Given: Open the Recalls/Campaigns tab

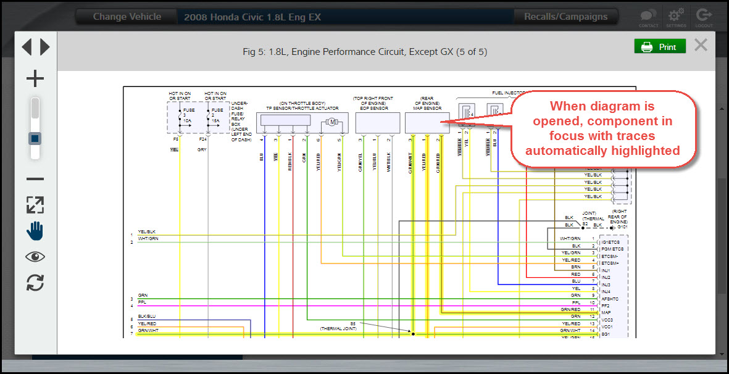Looking at the screenshot, I should (565, 17).
